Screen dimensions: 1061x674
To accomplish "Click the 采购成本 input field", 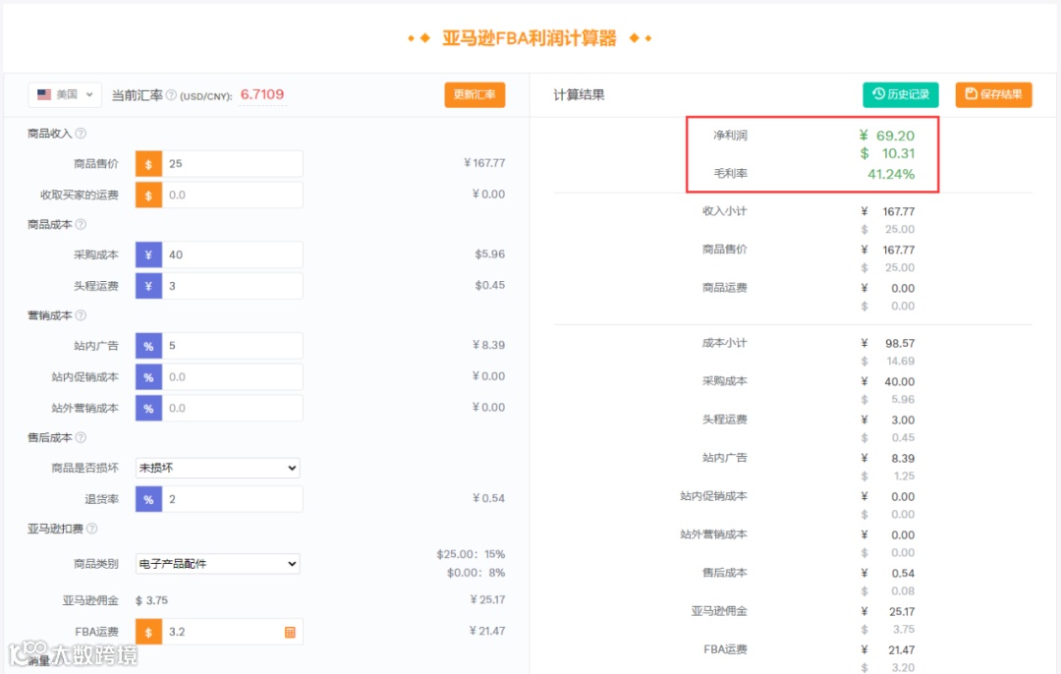I will click(232, 254).
